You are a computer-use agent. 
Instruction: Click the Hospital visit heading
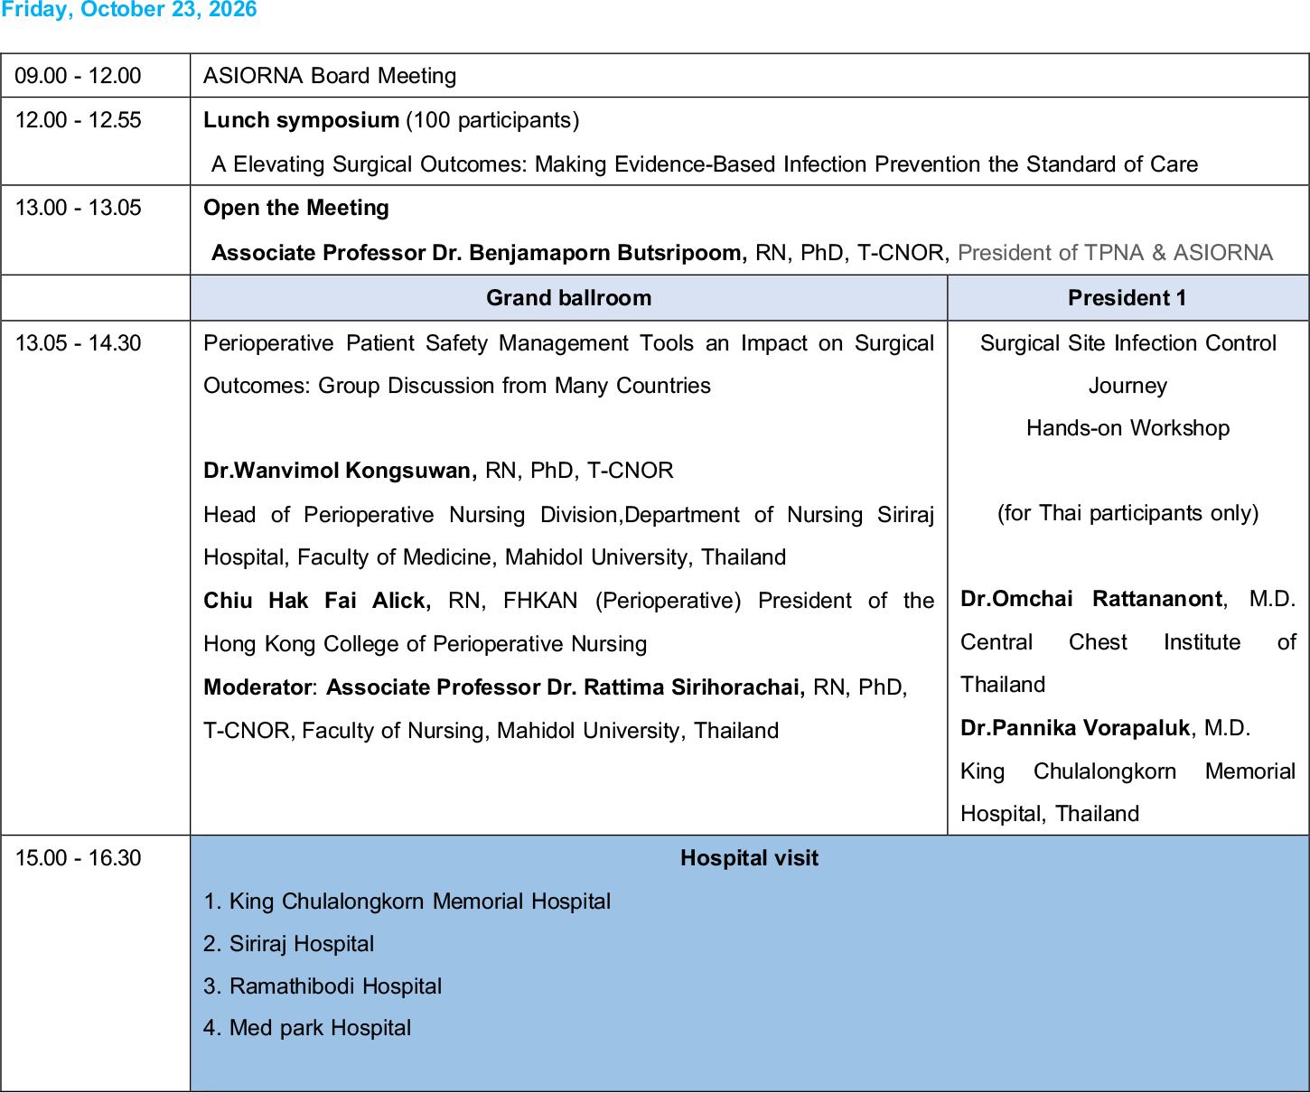[749, 858]
